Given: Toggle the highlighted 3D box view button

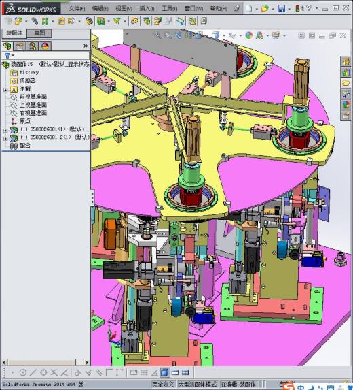Looking at the screenshot, I should 164,372.
